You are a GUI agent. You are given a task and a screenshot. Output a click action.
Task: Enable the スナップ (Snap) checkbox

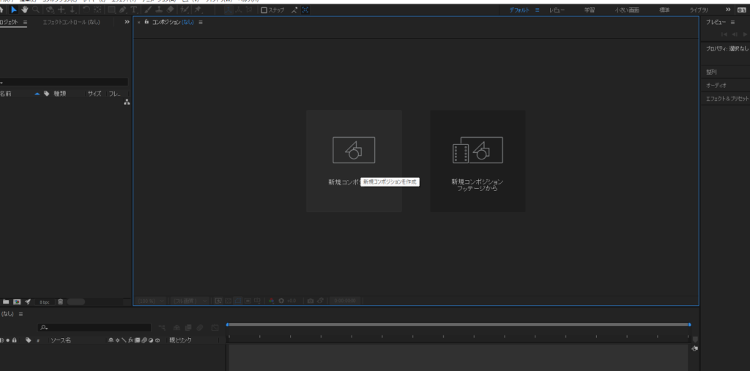264,10
